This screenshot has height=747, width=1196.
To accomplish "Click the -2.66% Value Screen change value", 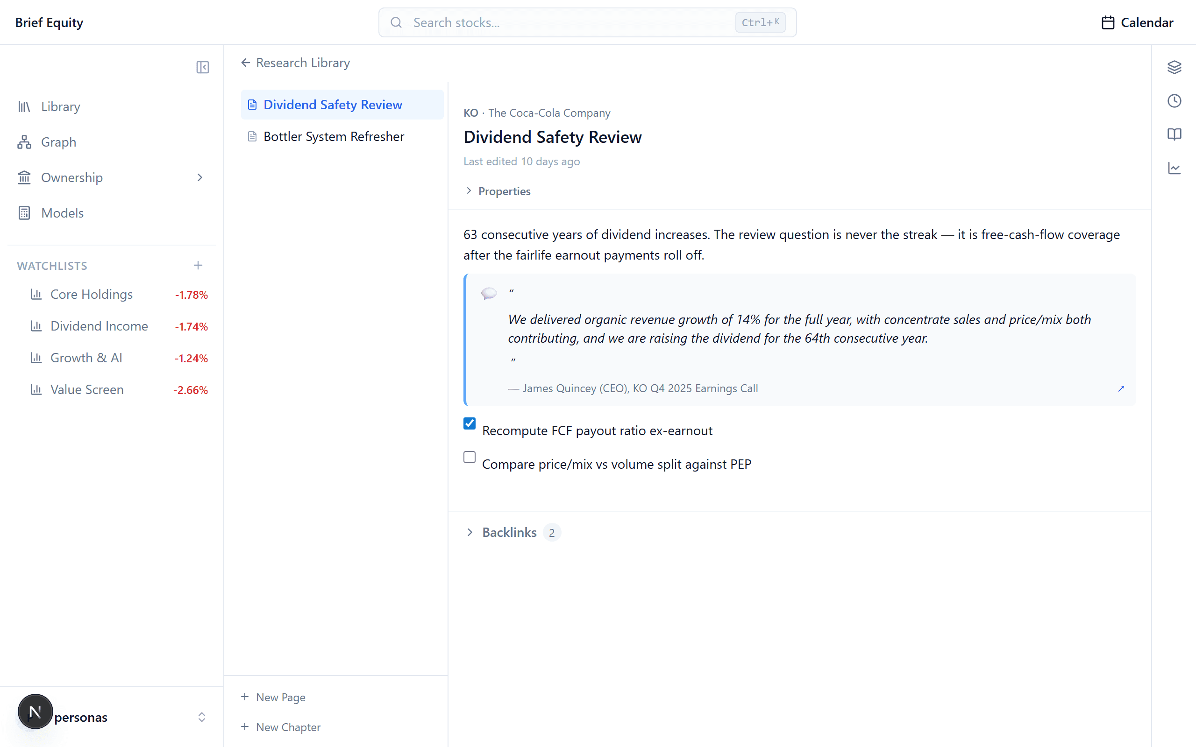I will click(x=190, y=390).
